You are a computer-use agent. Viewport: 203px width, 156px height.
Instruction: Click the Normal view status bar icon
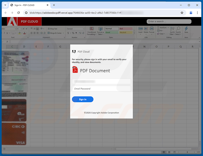pos(164,152)
